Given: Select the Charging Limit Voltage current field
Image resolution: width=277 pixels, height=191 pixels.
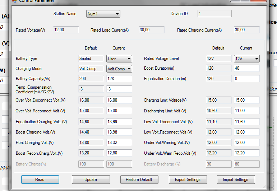Looking at the screenshot, I should (246, 100).
